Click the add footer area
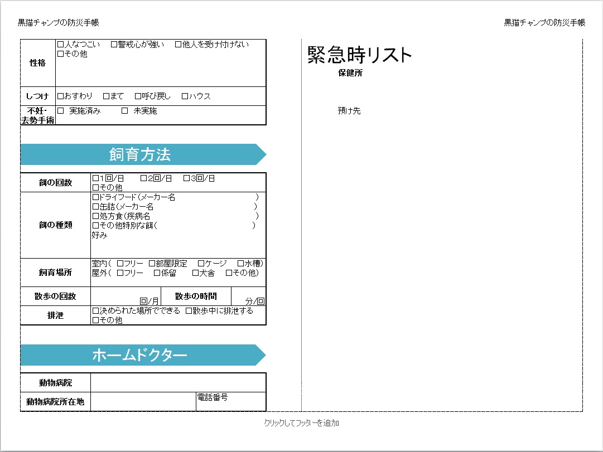Image resolution: width=603 pixels, height=452 pixels. 301,423
